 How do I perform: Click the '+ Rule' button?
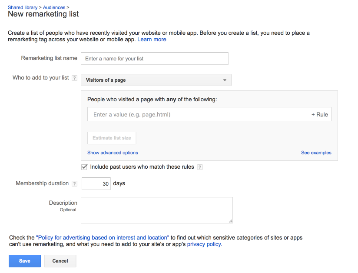point(319,114)
